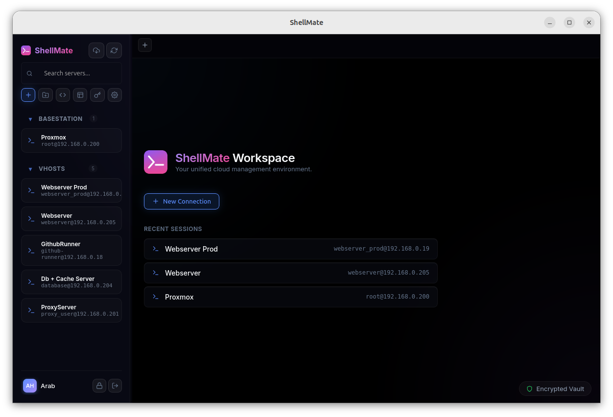613x417 pixels.
Task: Collapse the BASESTATION group arrow
Action: tap(30, 119)
